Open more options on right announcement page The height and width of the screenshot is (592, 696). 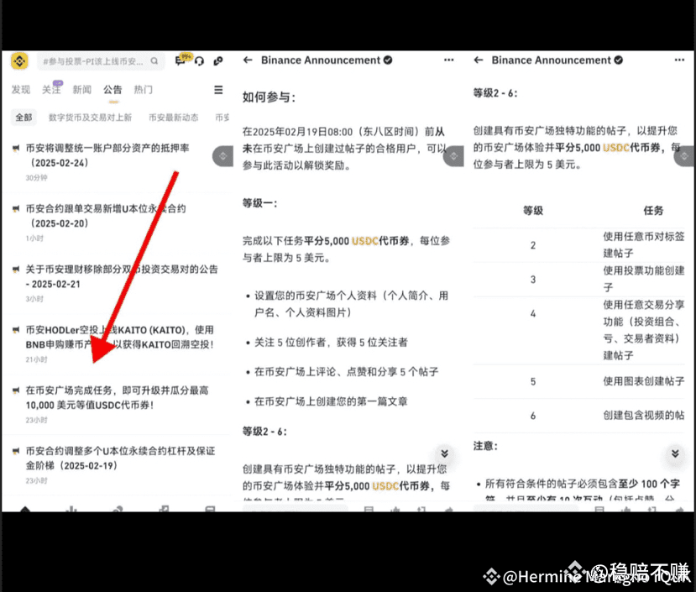tap(679, 60)
